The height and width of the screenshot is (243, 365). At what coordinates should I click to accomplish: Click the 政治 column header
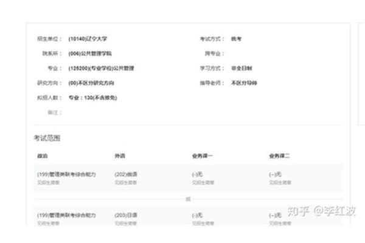(x=43, y=156)
